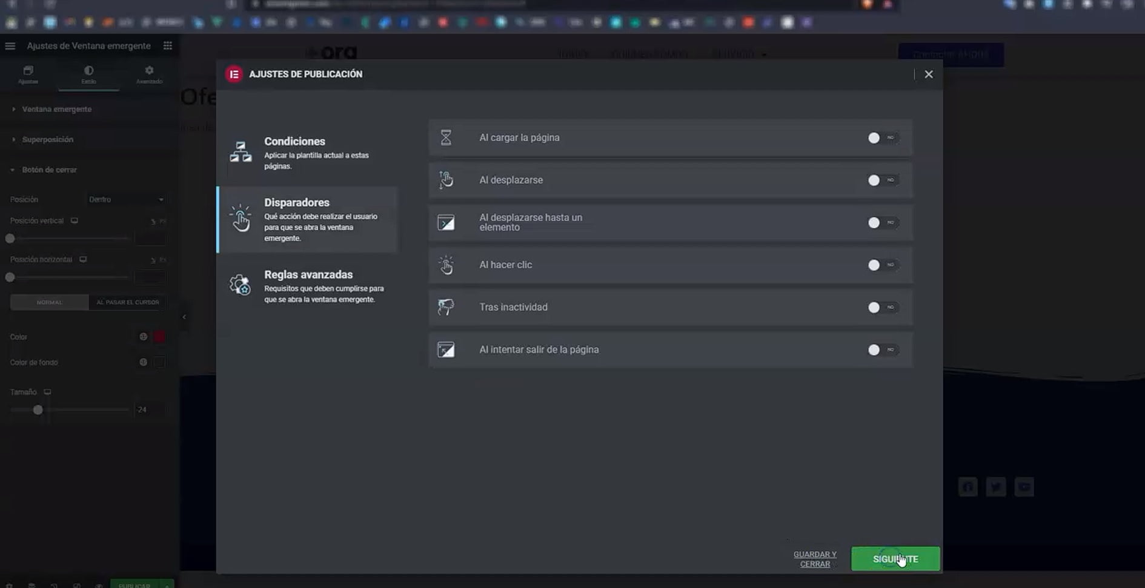The height and width of the screenshot is (588, 1145).
Task: Enable the Tras inactividad switch
Action: point(882,308)
